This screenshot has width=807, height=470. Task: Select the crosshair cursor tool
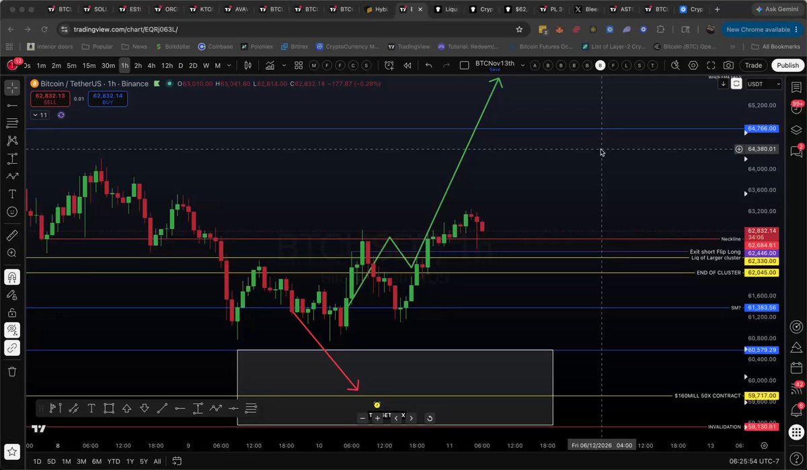[x=12, y=88]
